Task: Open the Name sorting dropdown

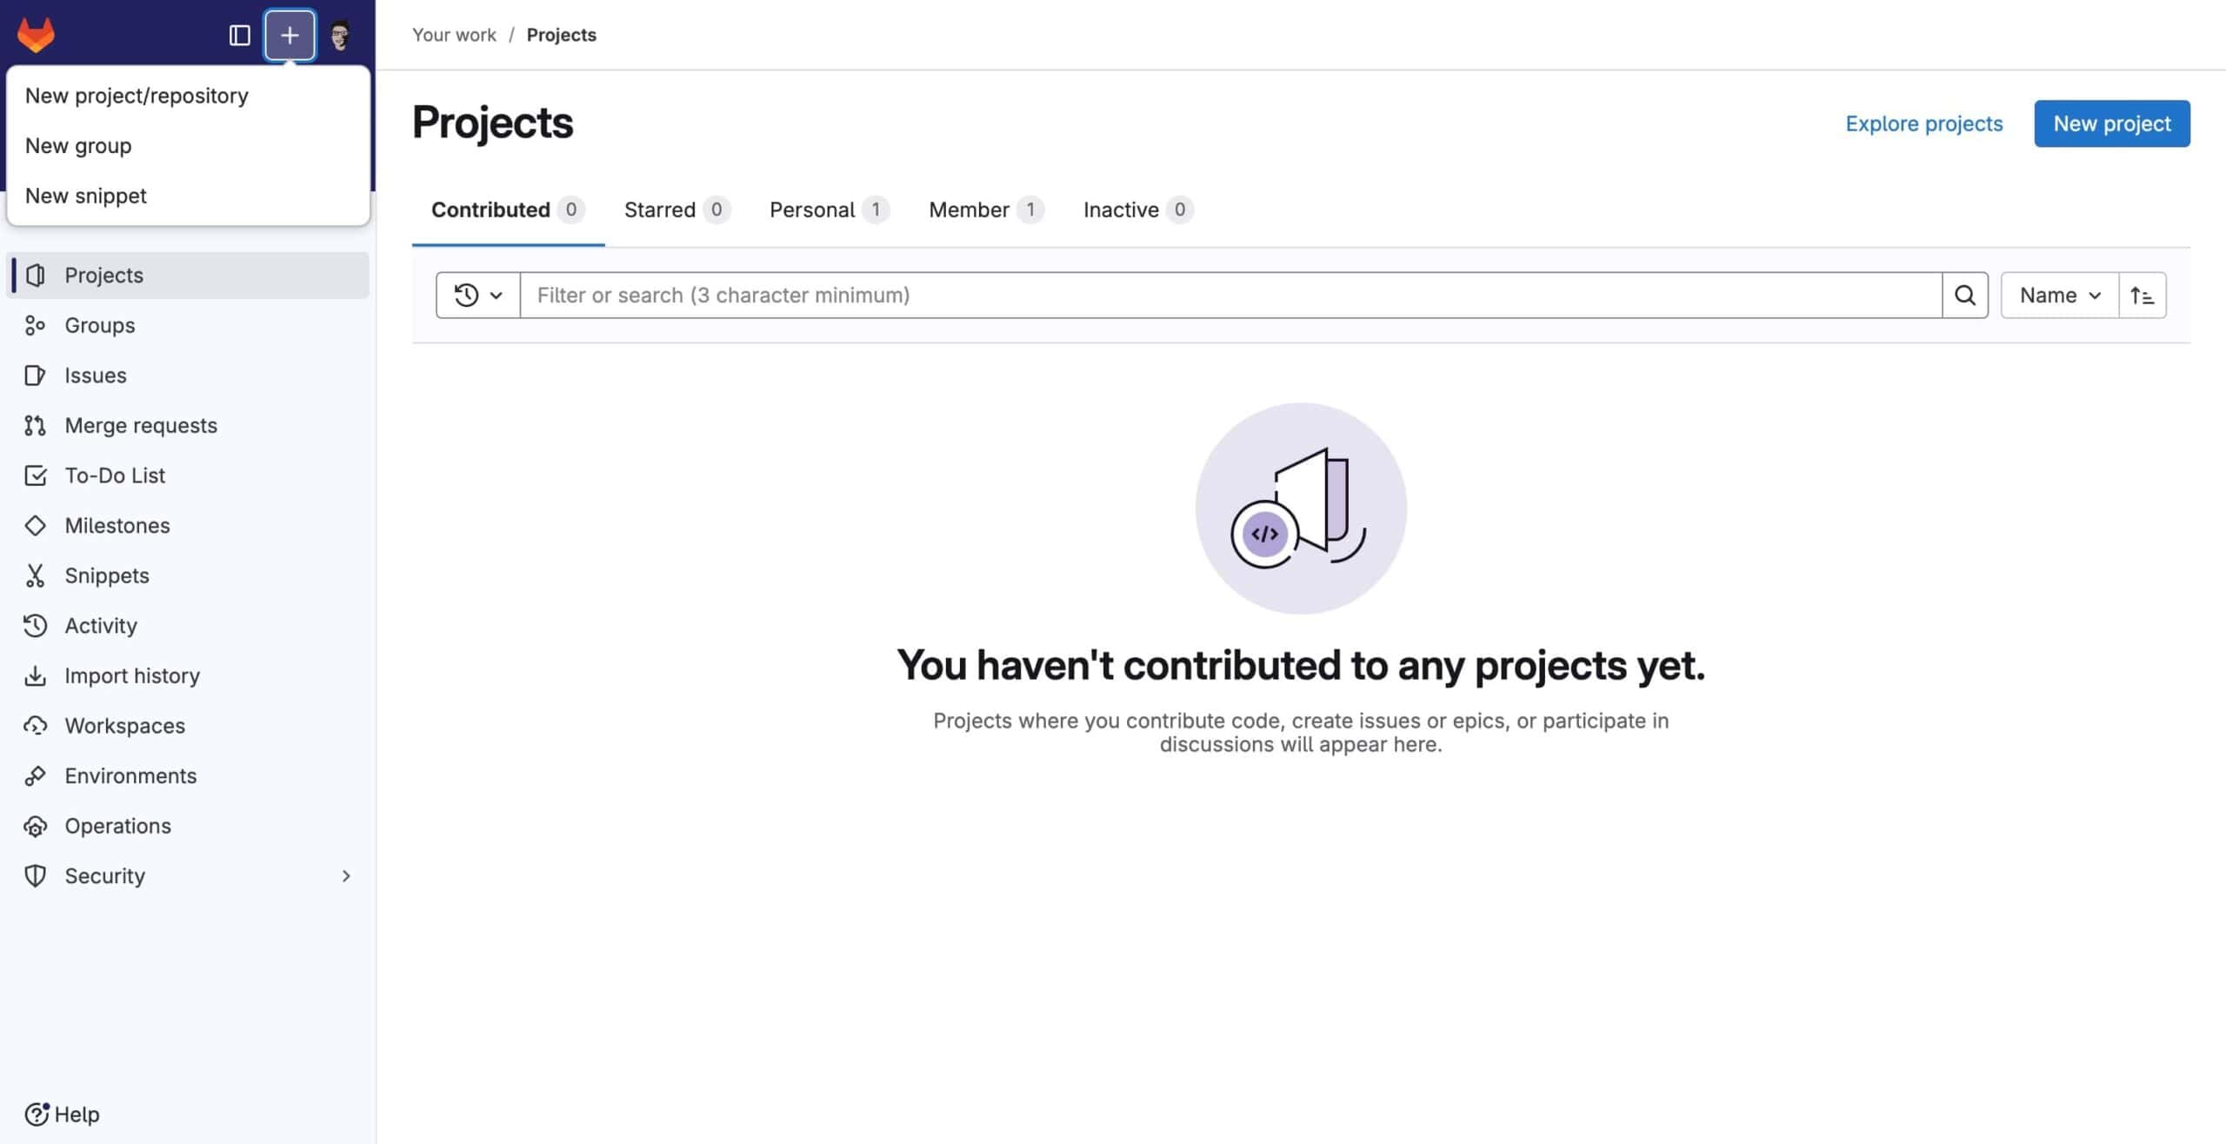Action: click(x=2058, y=295)
